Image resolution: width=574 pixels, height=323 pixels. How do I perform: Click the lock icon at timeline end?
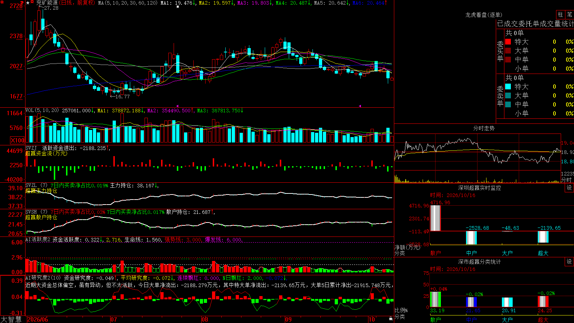[391, 318]
